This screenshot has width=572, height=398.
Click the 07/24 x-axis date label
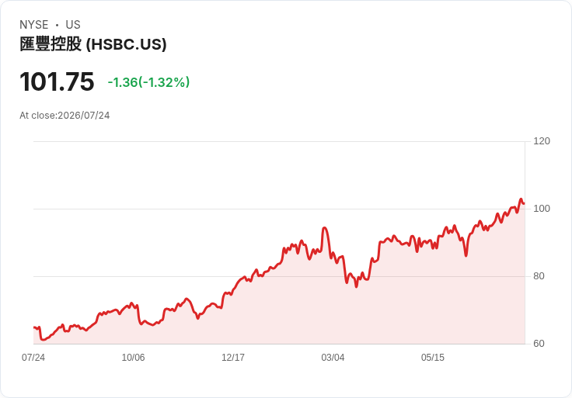33,358
